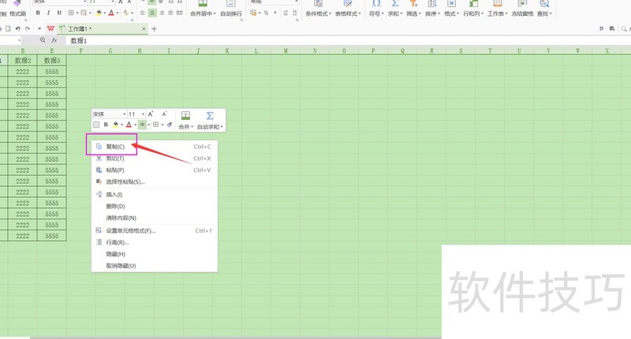The height and width of the screenshot is (339, 631).
Task: Select column G header
Action: (110, 50)
